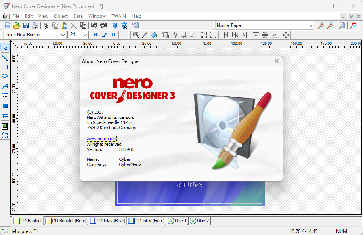Select the artistic text tool
363x235 pixels.
[5, 86]
